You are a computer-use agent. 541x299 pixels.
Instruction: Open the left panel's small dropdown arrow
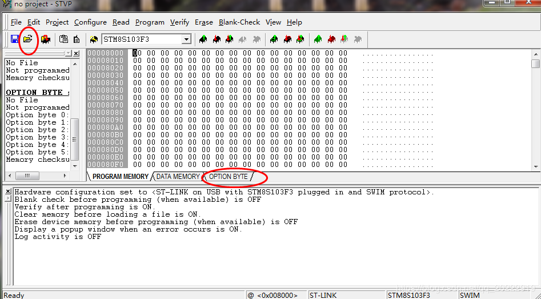tap(69, 54)
